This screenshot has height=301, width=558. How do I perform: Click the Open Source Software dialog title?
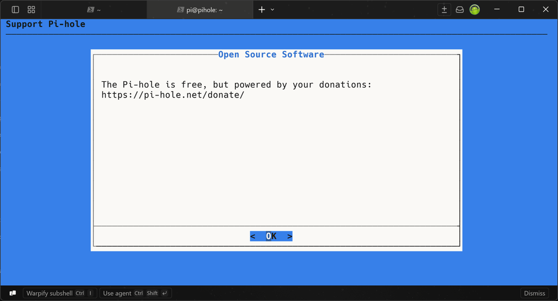[x=271, y=55]
